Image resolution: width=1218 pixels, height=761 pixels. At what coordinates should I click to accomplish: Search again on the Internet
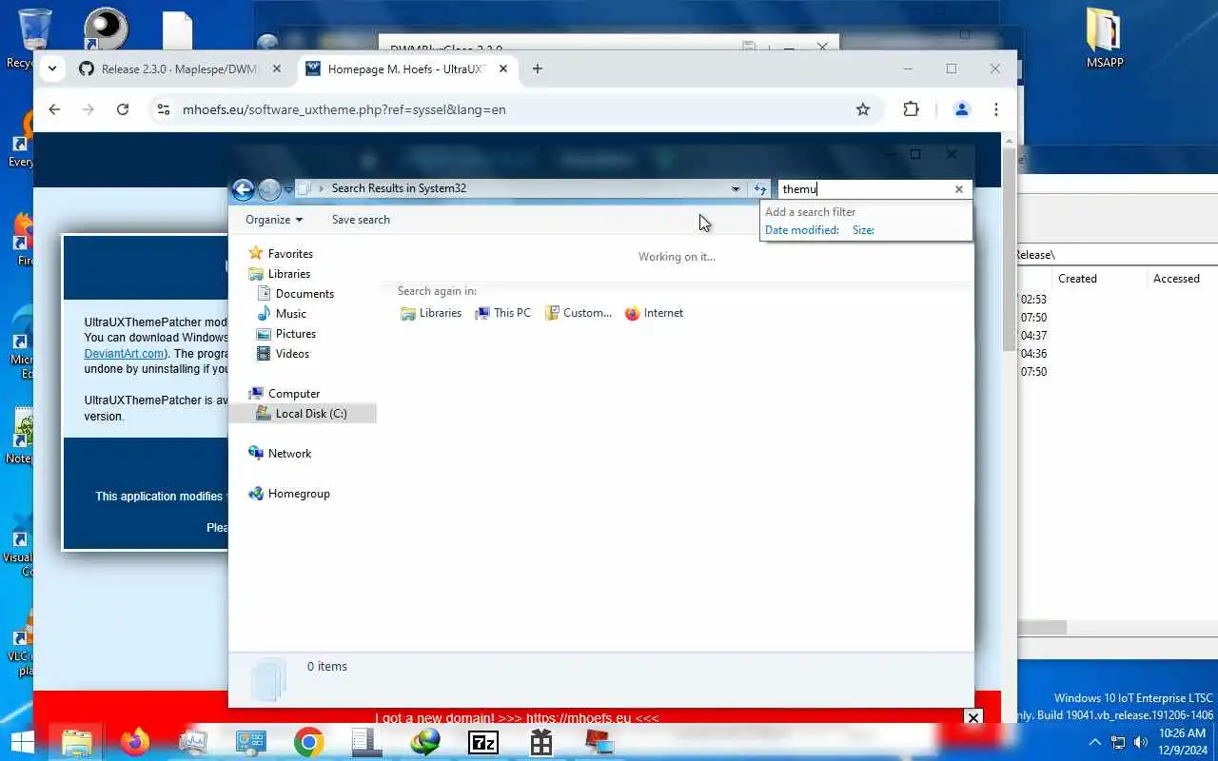click(x=654, y=313)
